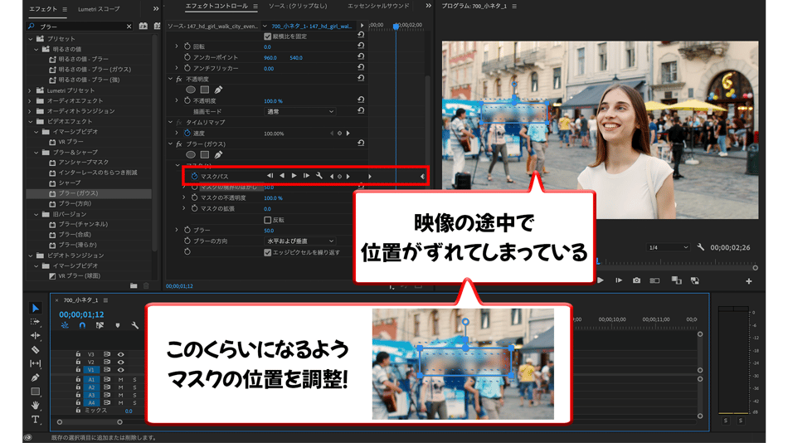The height and width of the screenshot is (443, 788).
Task: Select the Razor tool in toolbar
Action: tap(36, 350)
